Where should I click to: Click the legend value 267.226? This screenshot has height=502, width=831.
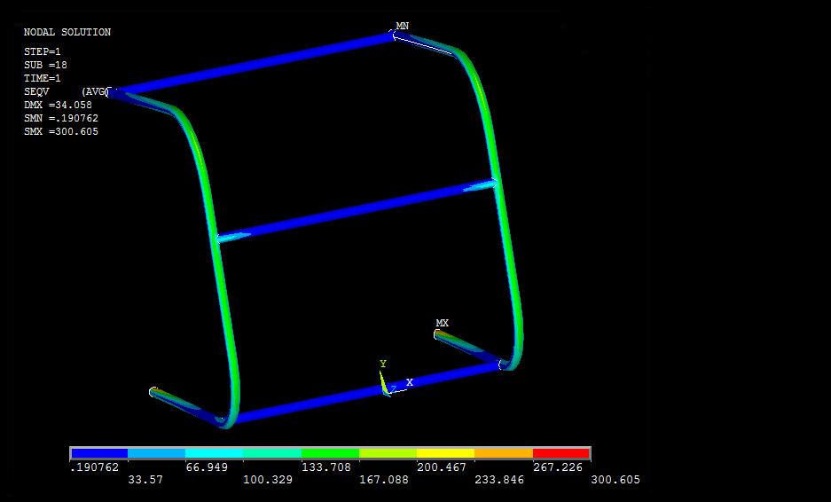click(x=558, y=467)
